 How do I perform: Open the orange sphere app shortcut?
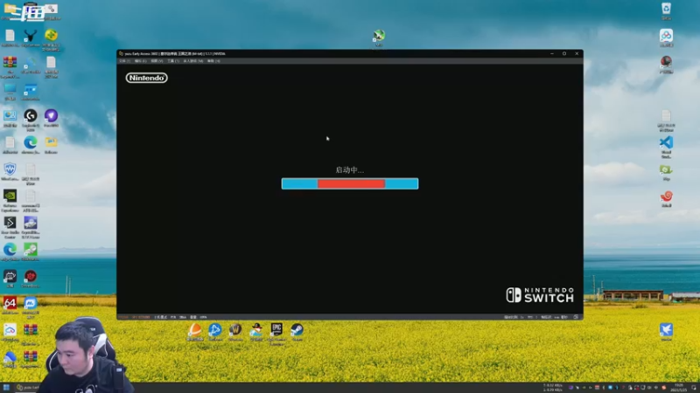click(194, 332)
